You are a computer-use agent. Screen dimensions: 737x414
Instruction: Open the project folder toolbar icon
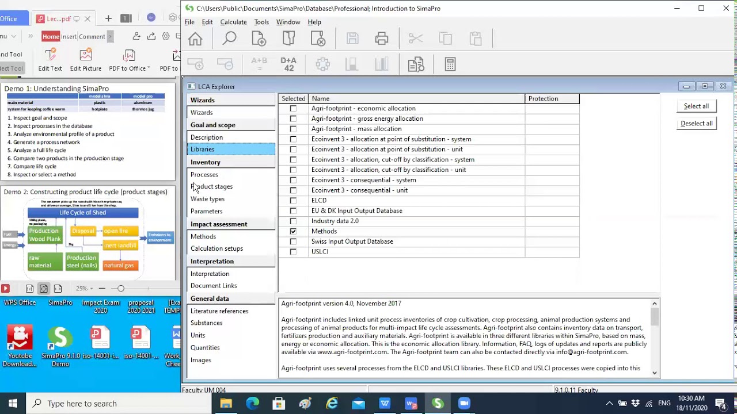coord(288,39)
